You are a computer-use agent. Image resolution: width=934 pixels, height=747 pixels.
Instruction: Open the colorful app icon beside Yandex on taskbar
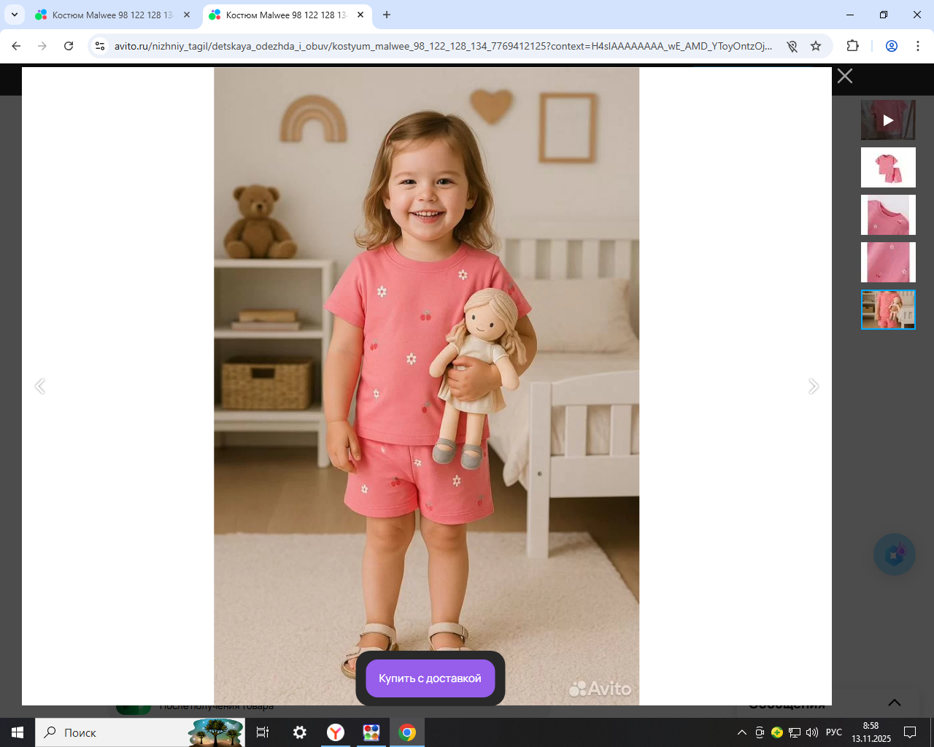[x=371, y=732]
